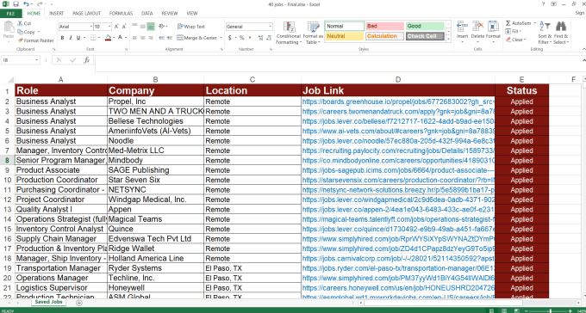Open the Mindbody careers job link
The image size is (586, 313).
point(398,161)
